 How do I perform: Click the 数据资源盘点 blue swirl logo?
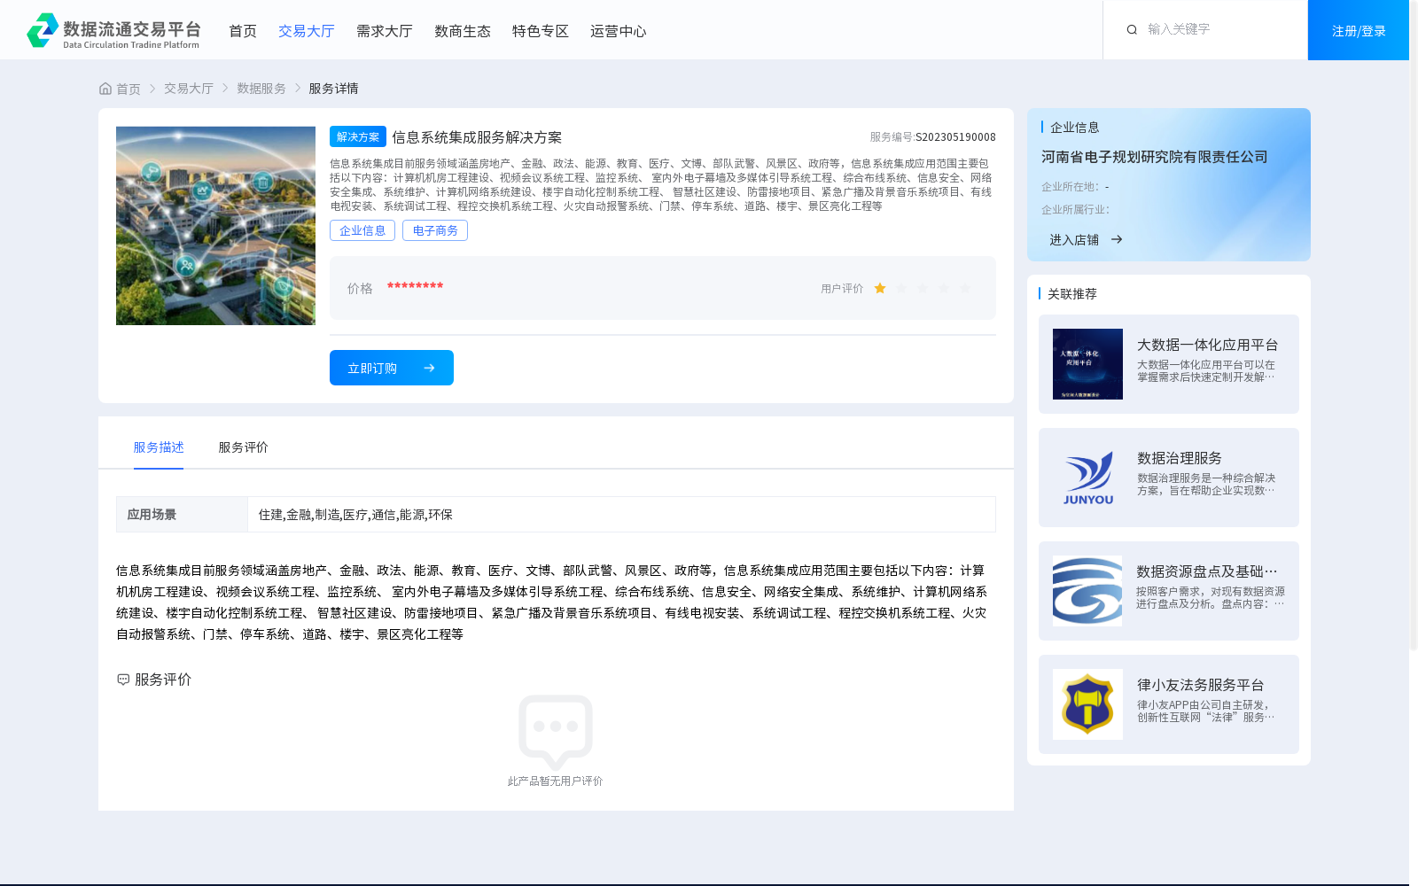coord(1087,591)
